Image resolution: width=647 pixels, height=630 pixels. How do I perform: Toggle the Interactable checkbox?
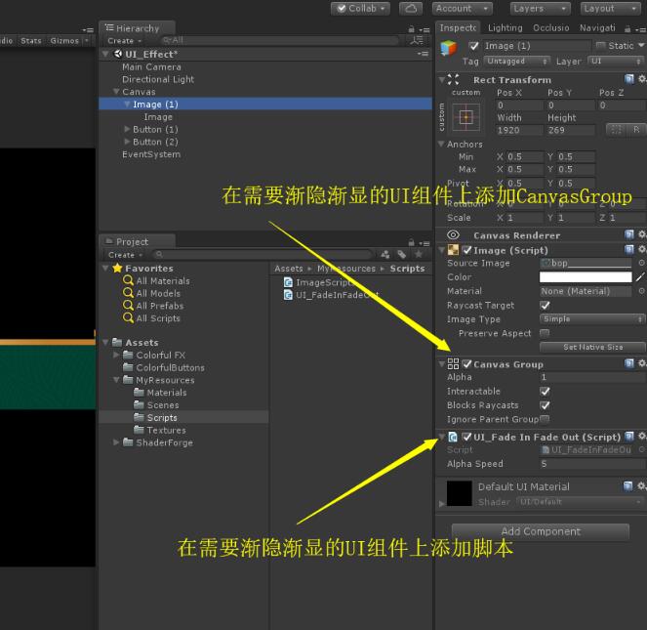point(545,392)
